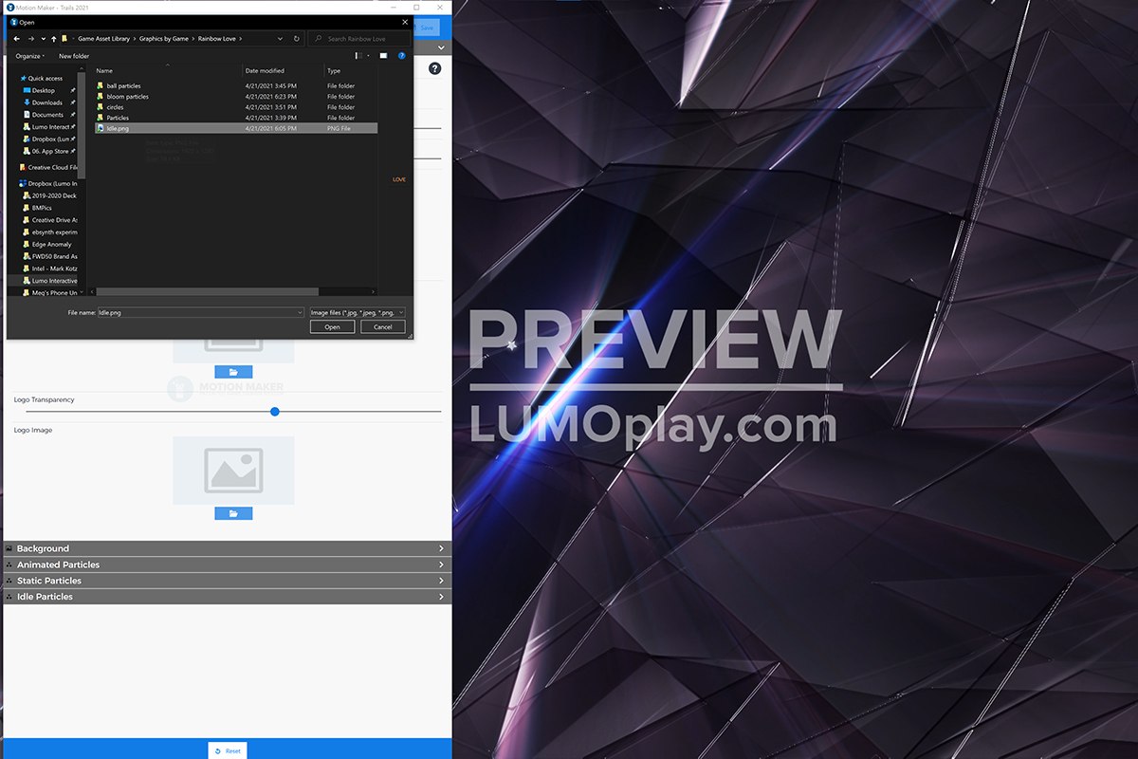This screenshot has width=1138, height=759.
Task: Expand the Animated Particles section
Action: (227, 565)
